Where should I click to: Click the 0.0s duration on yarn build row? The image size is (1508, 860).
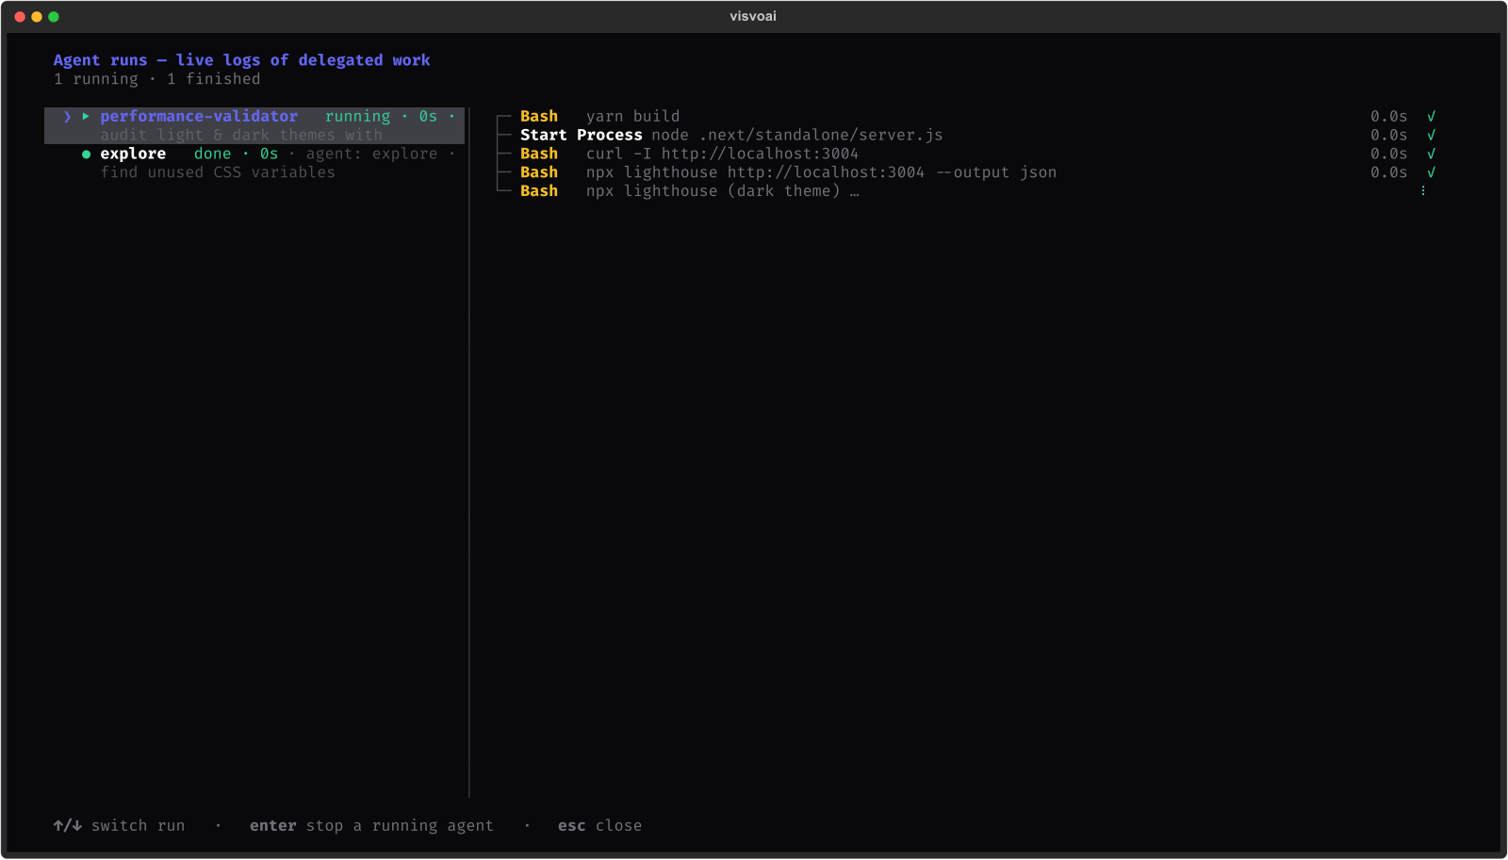click(x=1388, y=117)
